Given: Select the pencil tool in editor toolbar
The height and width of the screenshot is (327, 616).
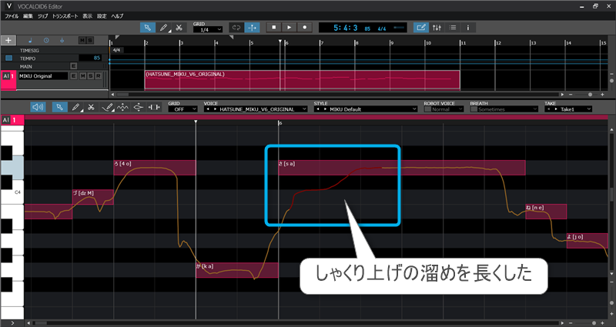Looking at the screenshot, I should point(75,107).
